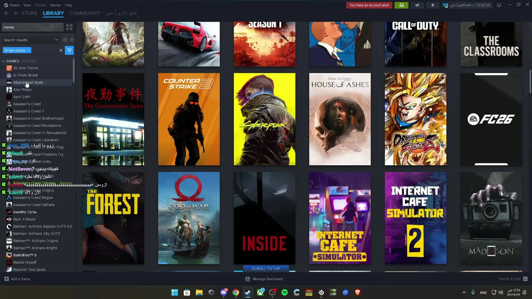The image size is (532, 299).
Task: Open The Forest game cover
Action: coord(113,218)
